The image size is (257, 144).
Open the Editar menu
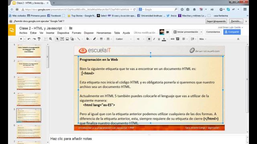pos(33,33)
